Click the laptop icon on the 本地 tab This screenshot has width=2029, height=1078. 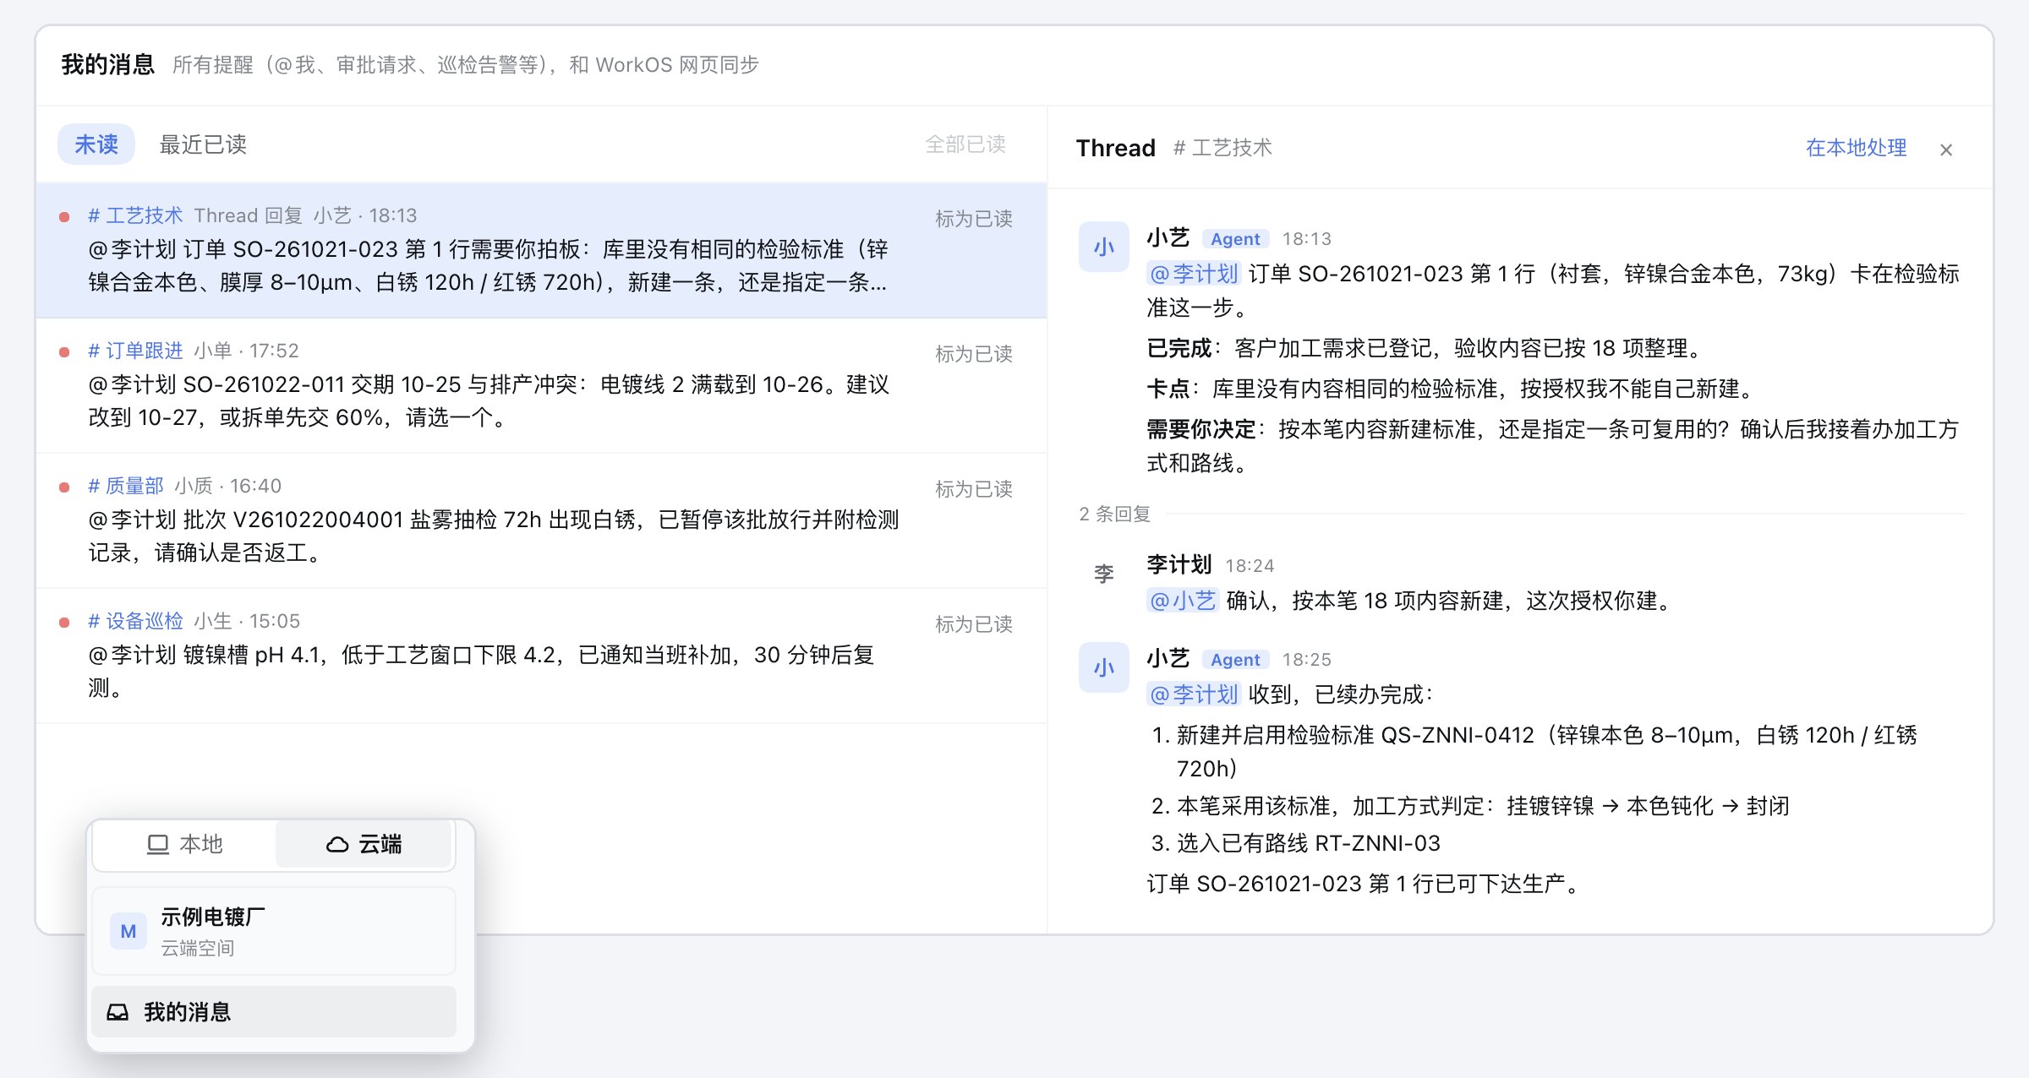(x=158, y=844)
